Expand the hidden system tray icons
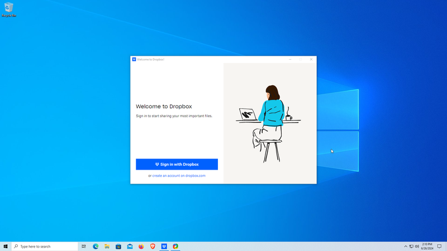Viewport: 447px width, 251px height. 406,246
